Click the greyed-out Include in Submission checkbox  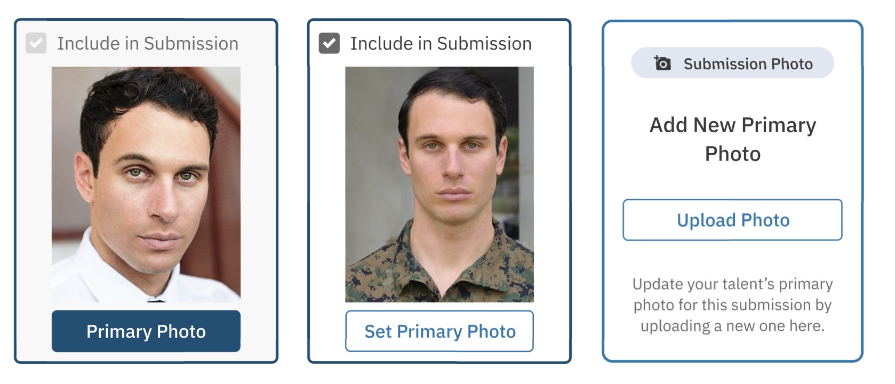point(36,43)
